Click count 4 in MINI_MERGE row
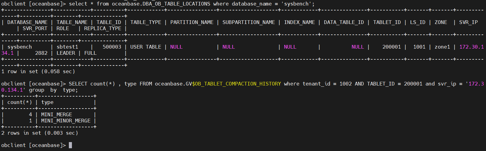This screenshot has width=486, height=151. tap(30, 114)
